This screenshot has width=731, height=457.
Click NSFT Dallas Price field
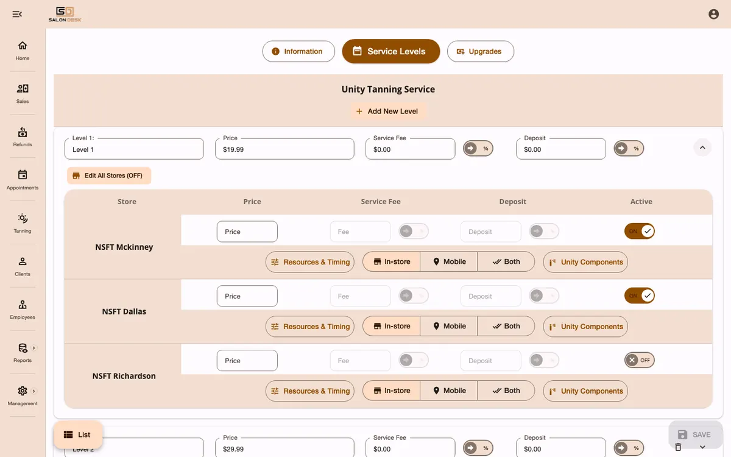[247, 296]
